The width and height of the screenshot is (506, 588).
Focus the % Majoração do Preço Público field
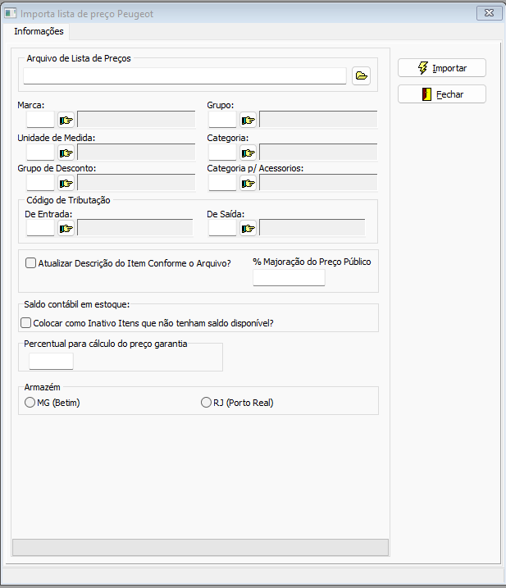click(289, 278)
